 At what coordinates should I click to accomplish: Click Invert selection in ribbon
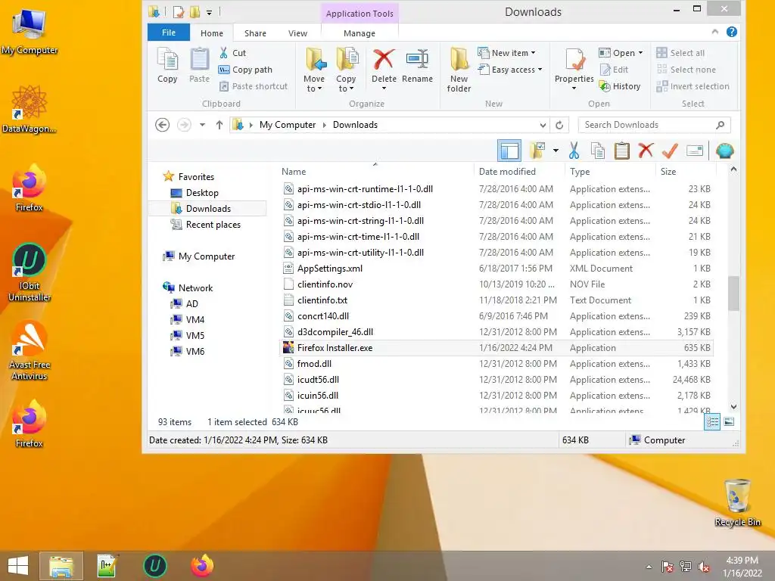pos(693,86)
